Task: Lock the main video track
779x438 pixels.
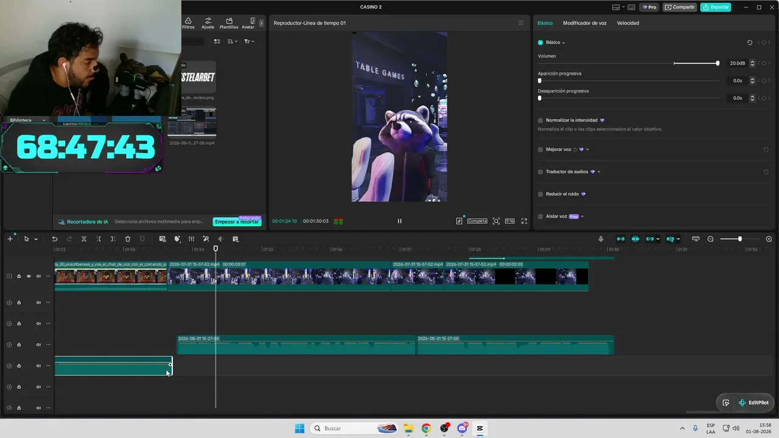Action: (x=19, y=276)
